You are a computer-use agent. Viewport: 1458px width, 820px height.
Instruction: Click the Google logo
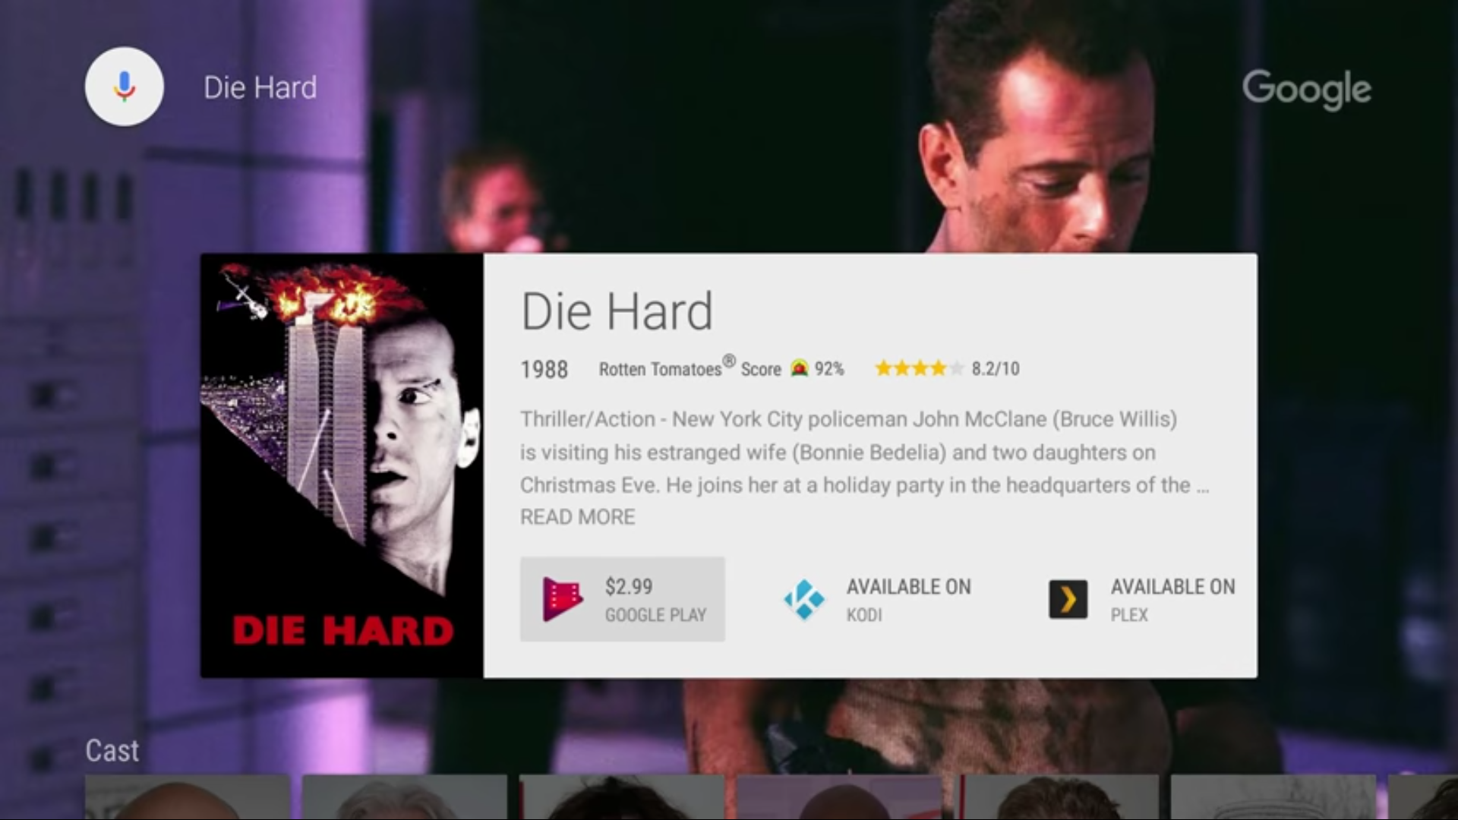tap(1307, 89)
